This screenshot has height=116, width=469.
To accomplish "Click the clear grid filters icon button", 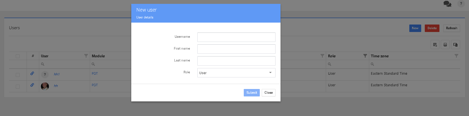I will (435, 45).
